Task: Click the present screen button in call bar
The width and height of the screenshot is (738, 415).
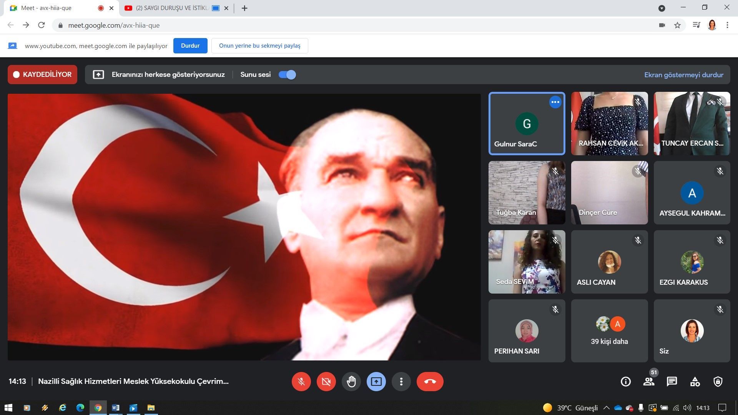Action: (376, 382)
